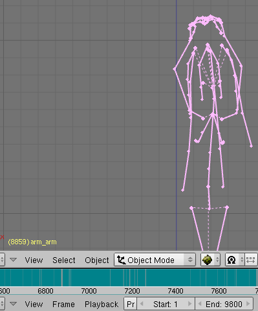This screenshot has height=311, width=258.
Task: Increase End frame with right arrow
Action: coord(248,304)
